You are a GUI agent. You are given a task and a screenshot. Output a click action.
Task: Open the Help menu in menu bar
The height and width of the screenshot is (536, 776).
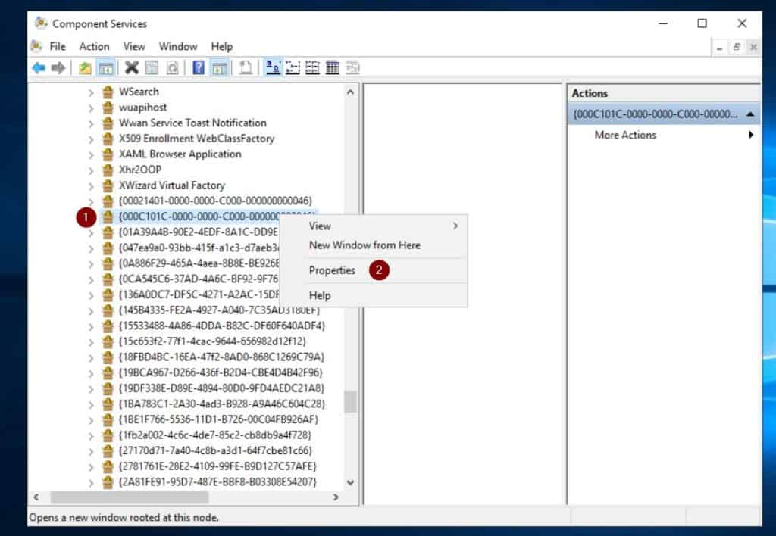pos(222,46)
